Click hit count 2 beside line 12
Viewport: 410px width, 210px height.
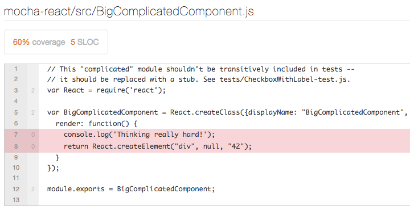tap(33, 189)
